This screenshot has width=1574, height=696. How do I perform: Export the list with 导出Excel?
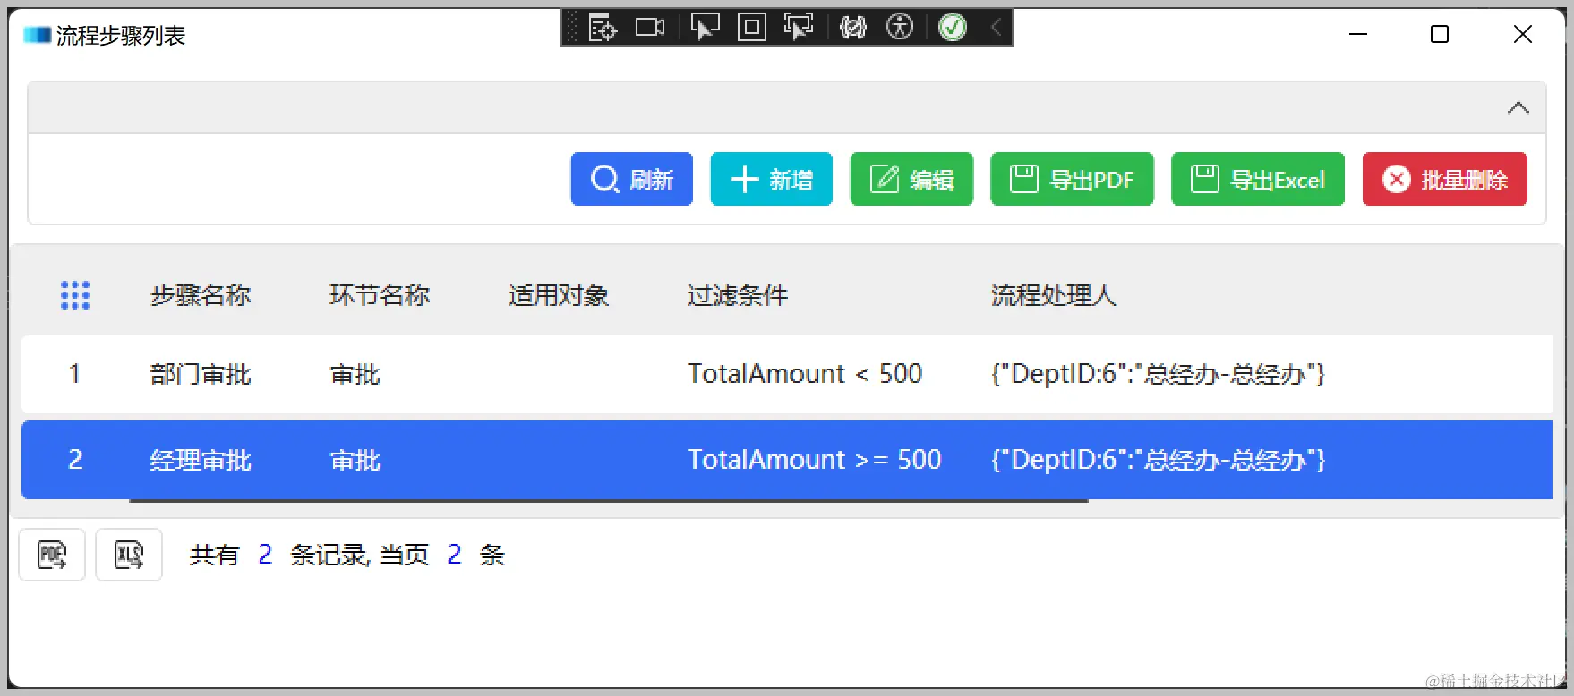pyautogui.click(x=1258, y=179)
